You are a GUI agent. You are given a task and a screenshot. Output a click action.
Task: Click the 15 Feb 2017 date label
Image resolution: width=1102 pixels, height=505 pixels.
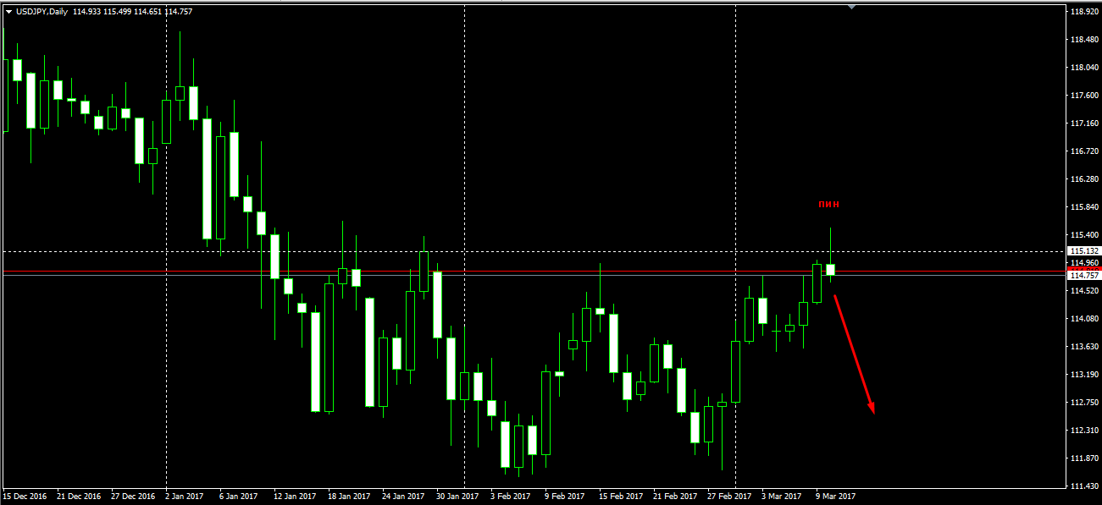pos(621,497)
